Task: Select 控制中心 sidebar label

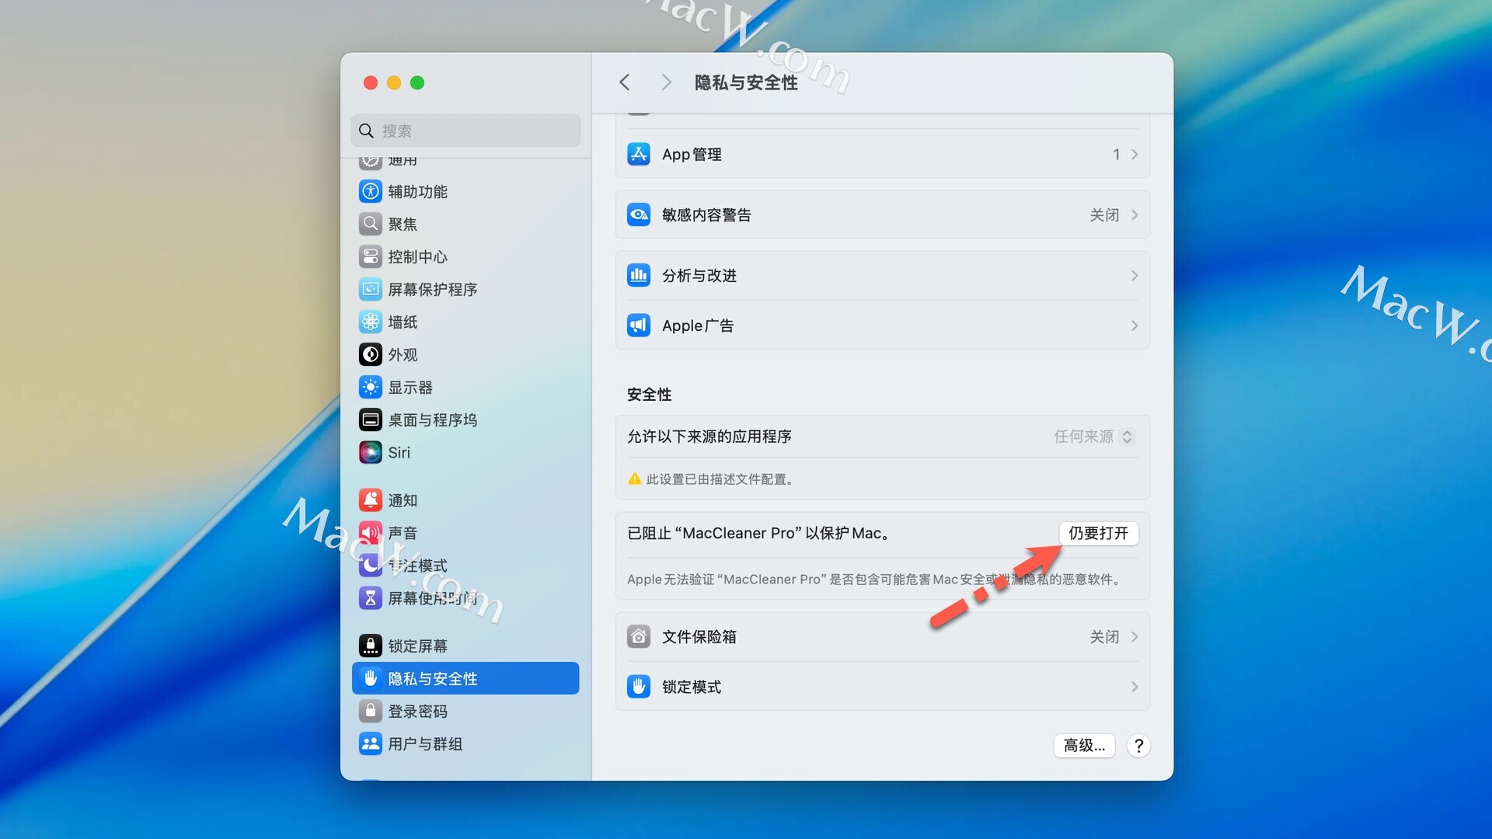Action: 417,256
